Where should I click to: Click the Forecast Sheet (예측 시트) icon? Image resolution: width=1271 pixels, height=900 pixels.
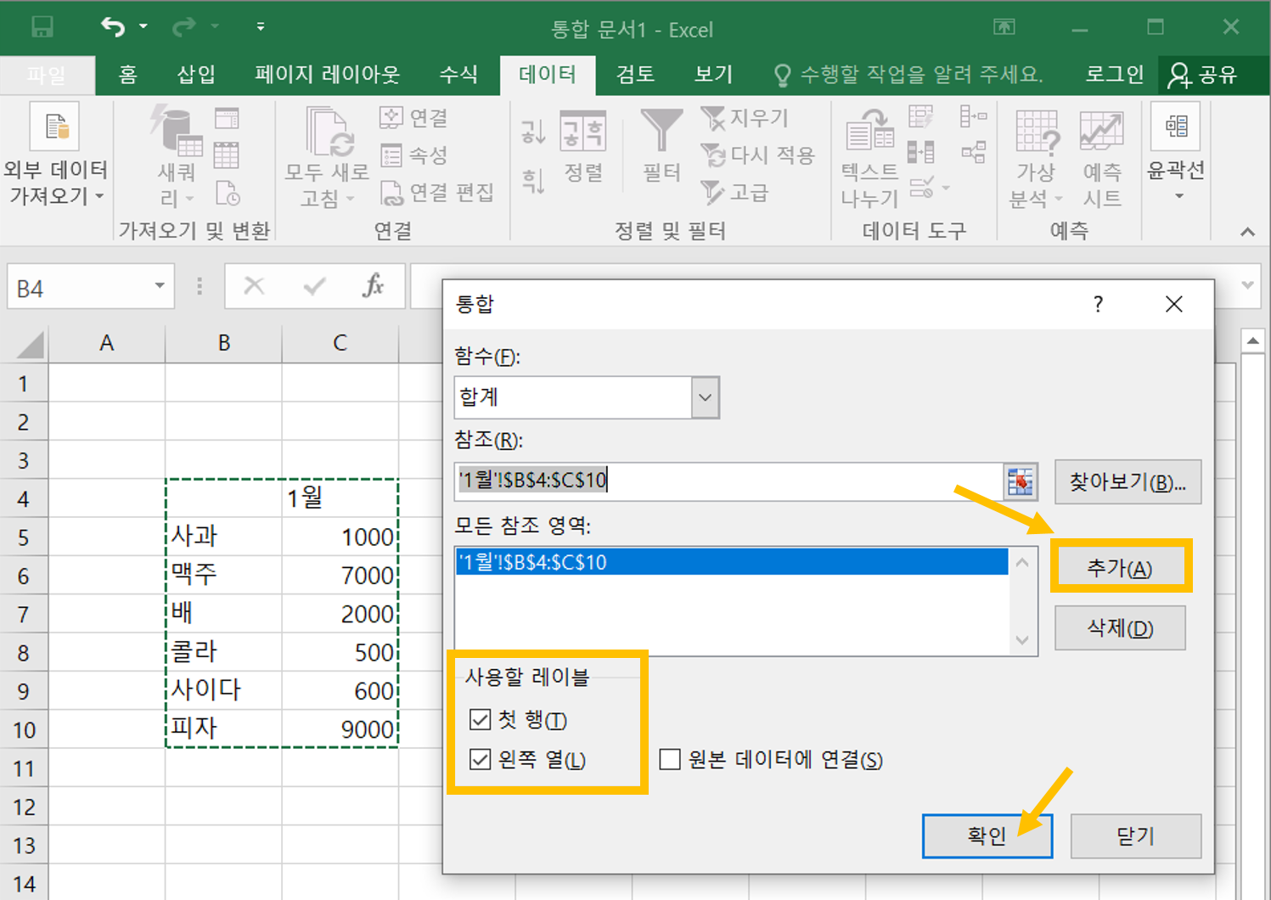(x=1101, y=132)
